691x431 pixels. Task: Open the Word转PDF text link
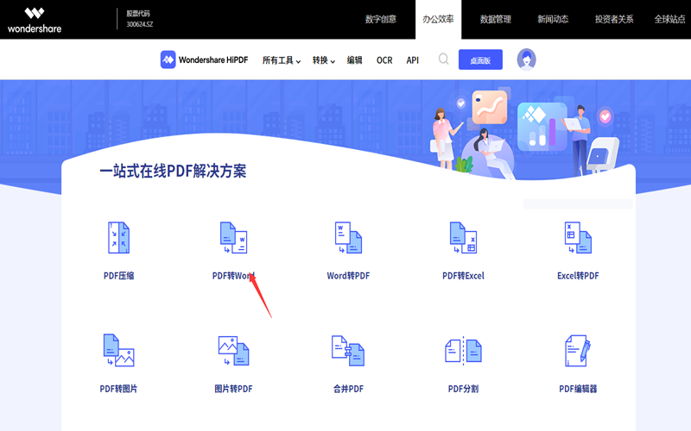click(x=348, y=276)
